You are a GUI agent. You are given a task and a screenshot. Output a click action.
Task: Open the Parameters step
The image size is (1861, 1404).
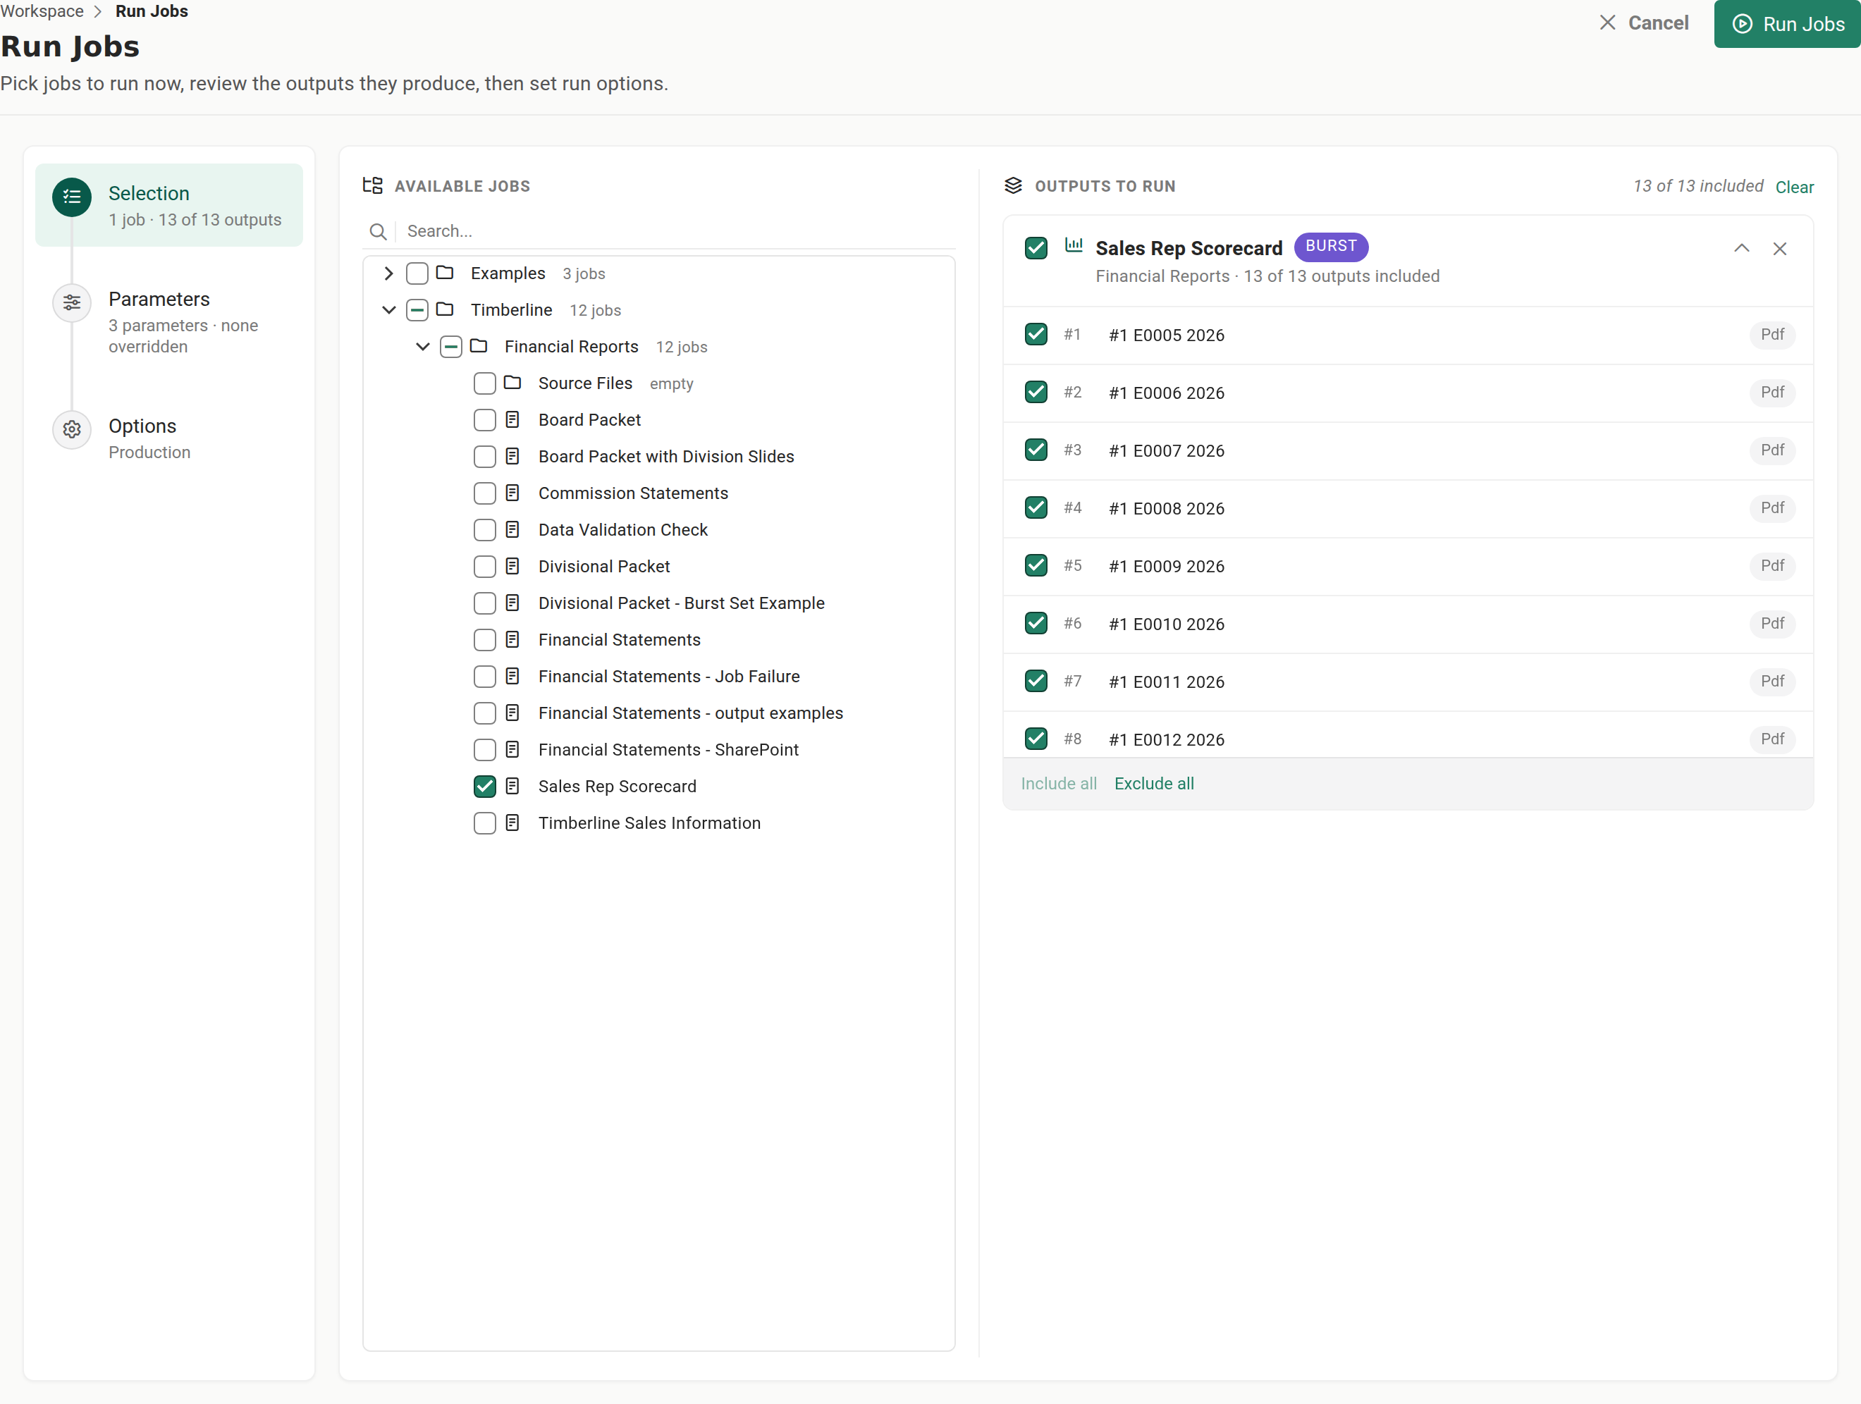(x=169, y=322)
